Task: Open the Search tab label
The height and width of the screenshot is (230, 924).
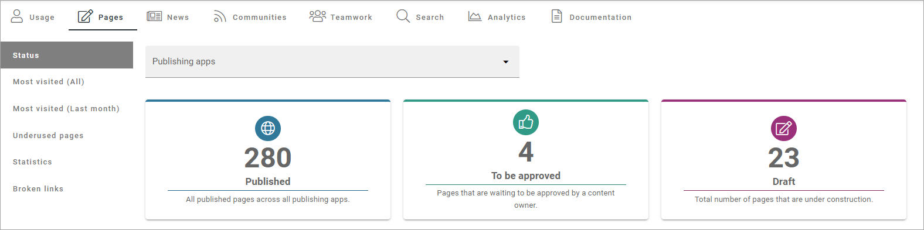Action: point(430,18)
